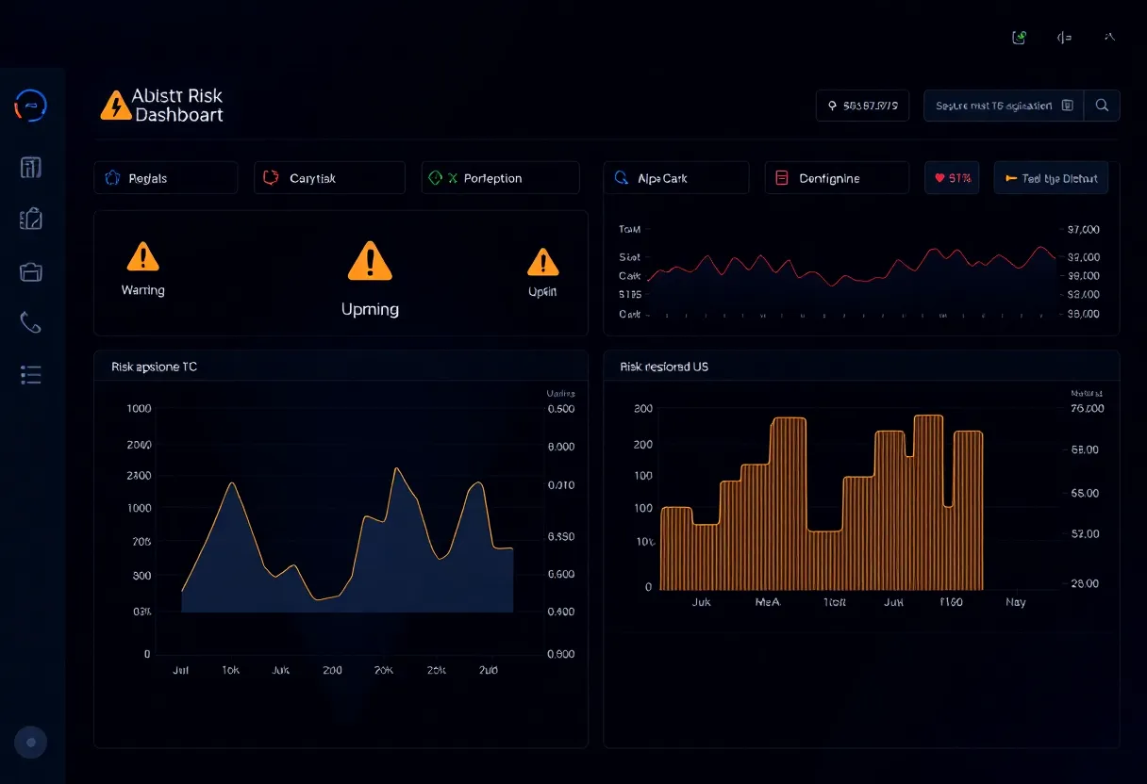This screenshot has height=784, width=1147.
Task: Click the red heart 91% indicator
Action: pos(951,177)
